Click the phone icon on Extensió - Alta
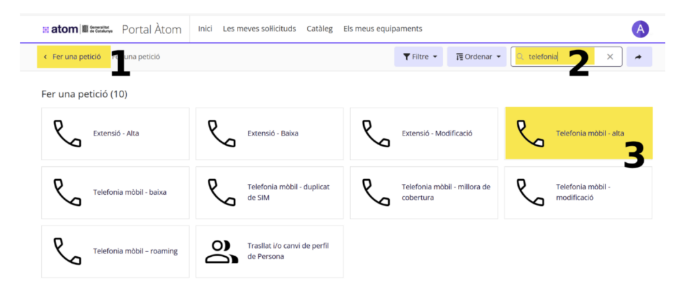 tap(68, 134)
